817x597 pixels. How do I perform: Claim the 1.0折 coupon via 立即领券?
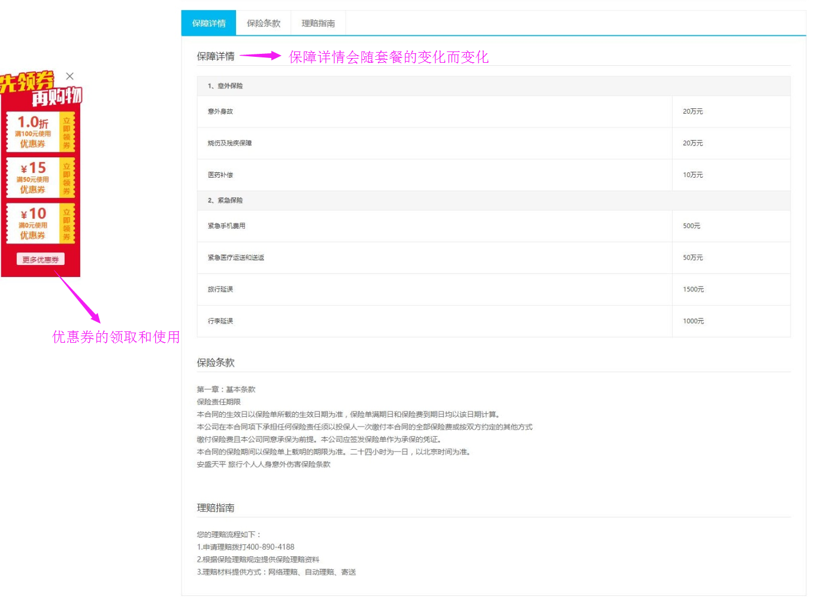(66, 133)
